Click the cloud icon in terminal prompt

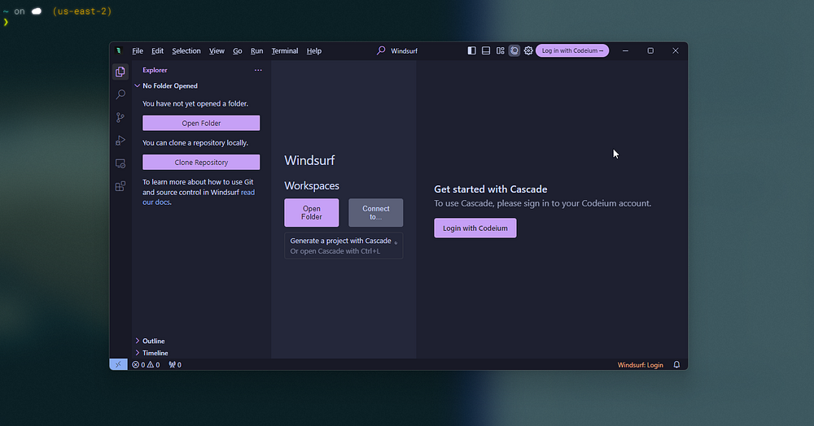point(37,11)
